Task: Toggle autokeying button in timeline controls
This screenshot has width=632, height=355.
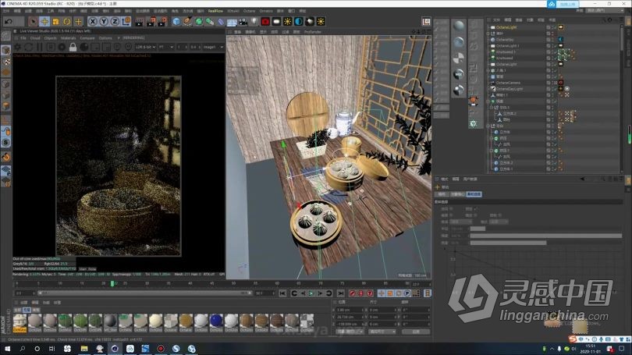Action: (x=361, y=293)
